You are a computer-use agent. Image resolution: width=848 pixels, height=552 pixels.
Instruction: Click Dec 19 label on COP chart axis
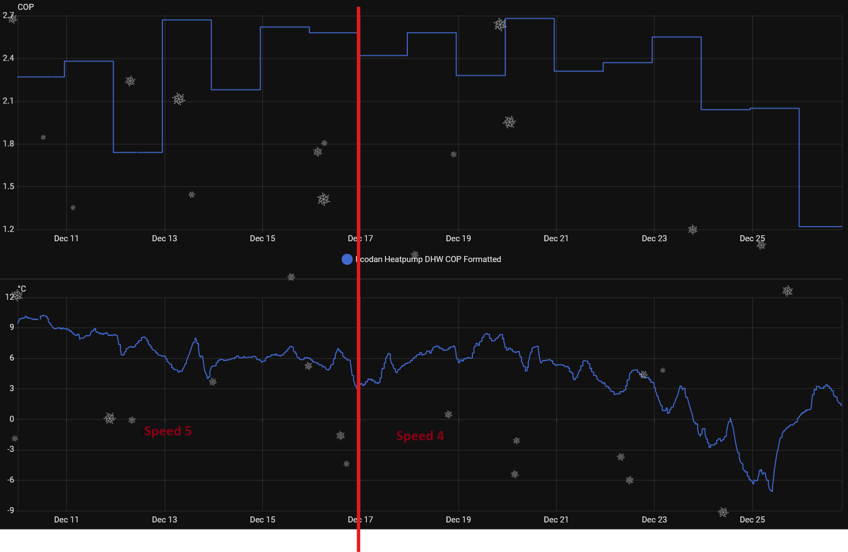click(458, 239)
